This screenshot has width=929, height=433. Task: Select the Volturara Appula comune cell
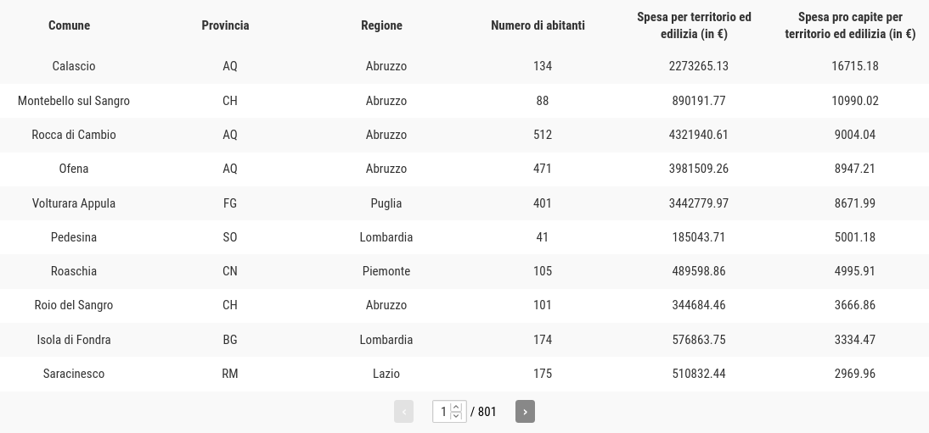pyautogui.click(x=74, y=203)
